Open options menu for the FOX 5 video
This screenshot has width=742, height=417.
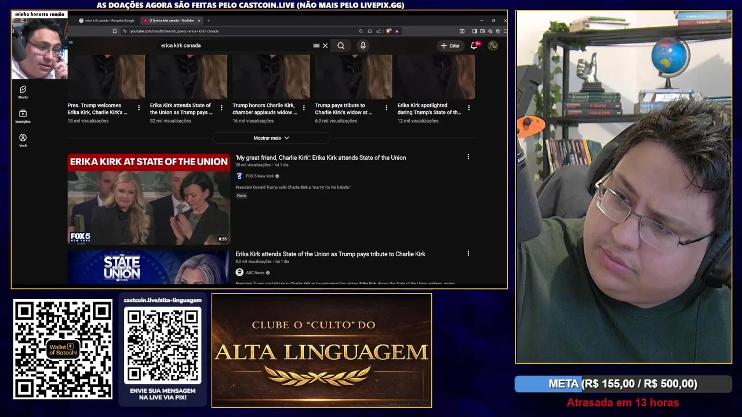[x=468, y=157]
